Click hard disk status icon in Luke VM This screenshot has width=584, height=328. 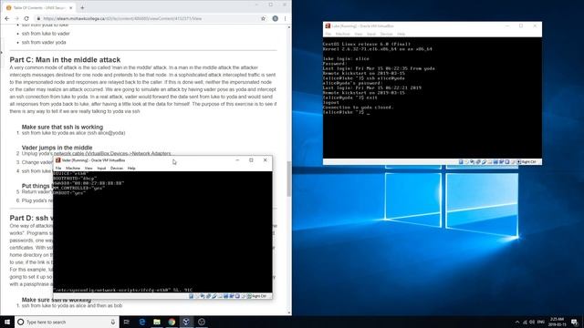[461, 162]
